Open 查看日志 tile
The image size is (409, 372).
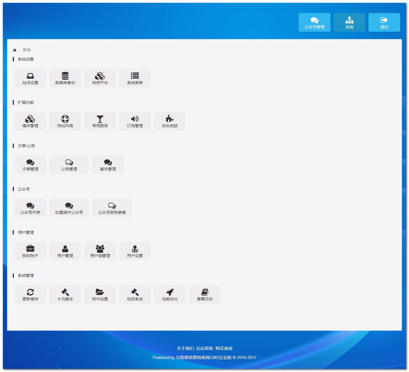(x=205, y=294)
